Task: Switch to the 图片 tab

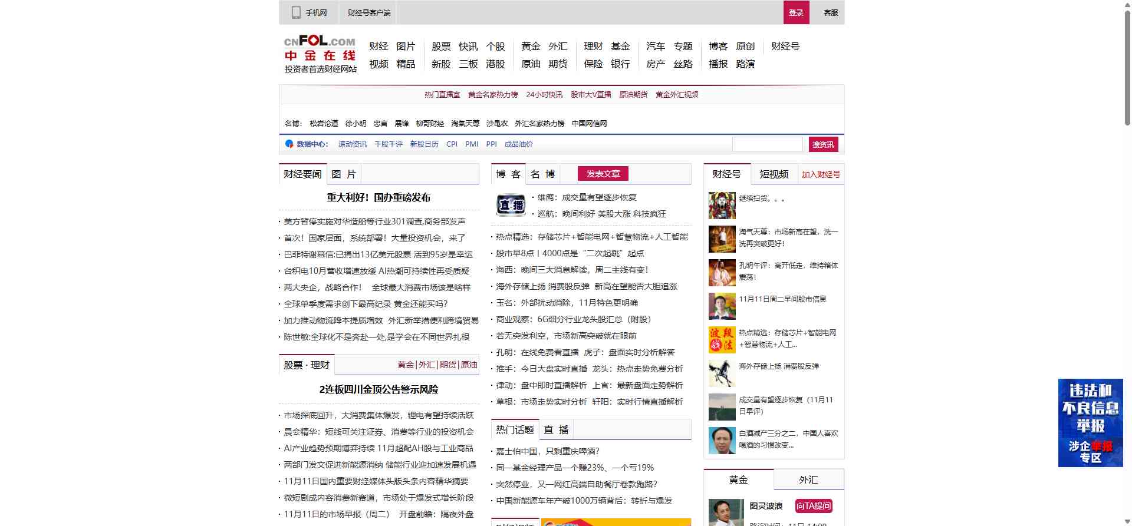Action: (344, 174)
